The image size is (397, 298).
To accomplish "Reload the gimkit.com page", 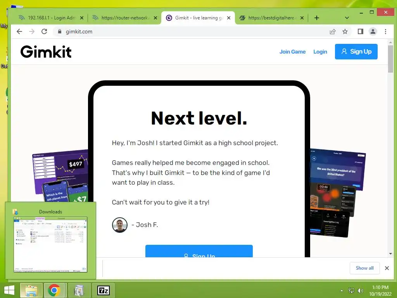I will click(x=44, y=31).
